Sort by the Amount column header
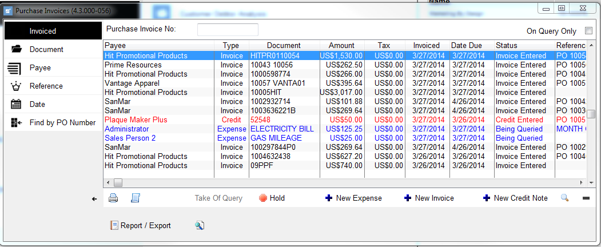This screenshot has width=601, height=247. (342, 45)
